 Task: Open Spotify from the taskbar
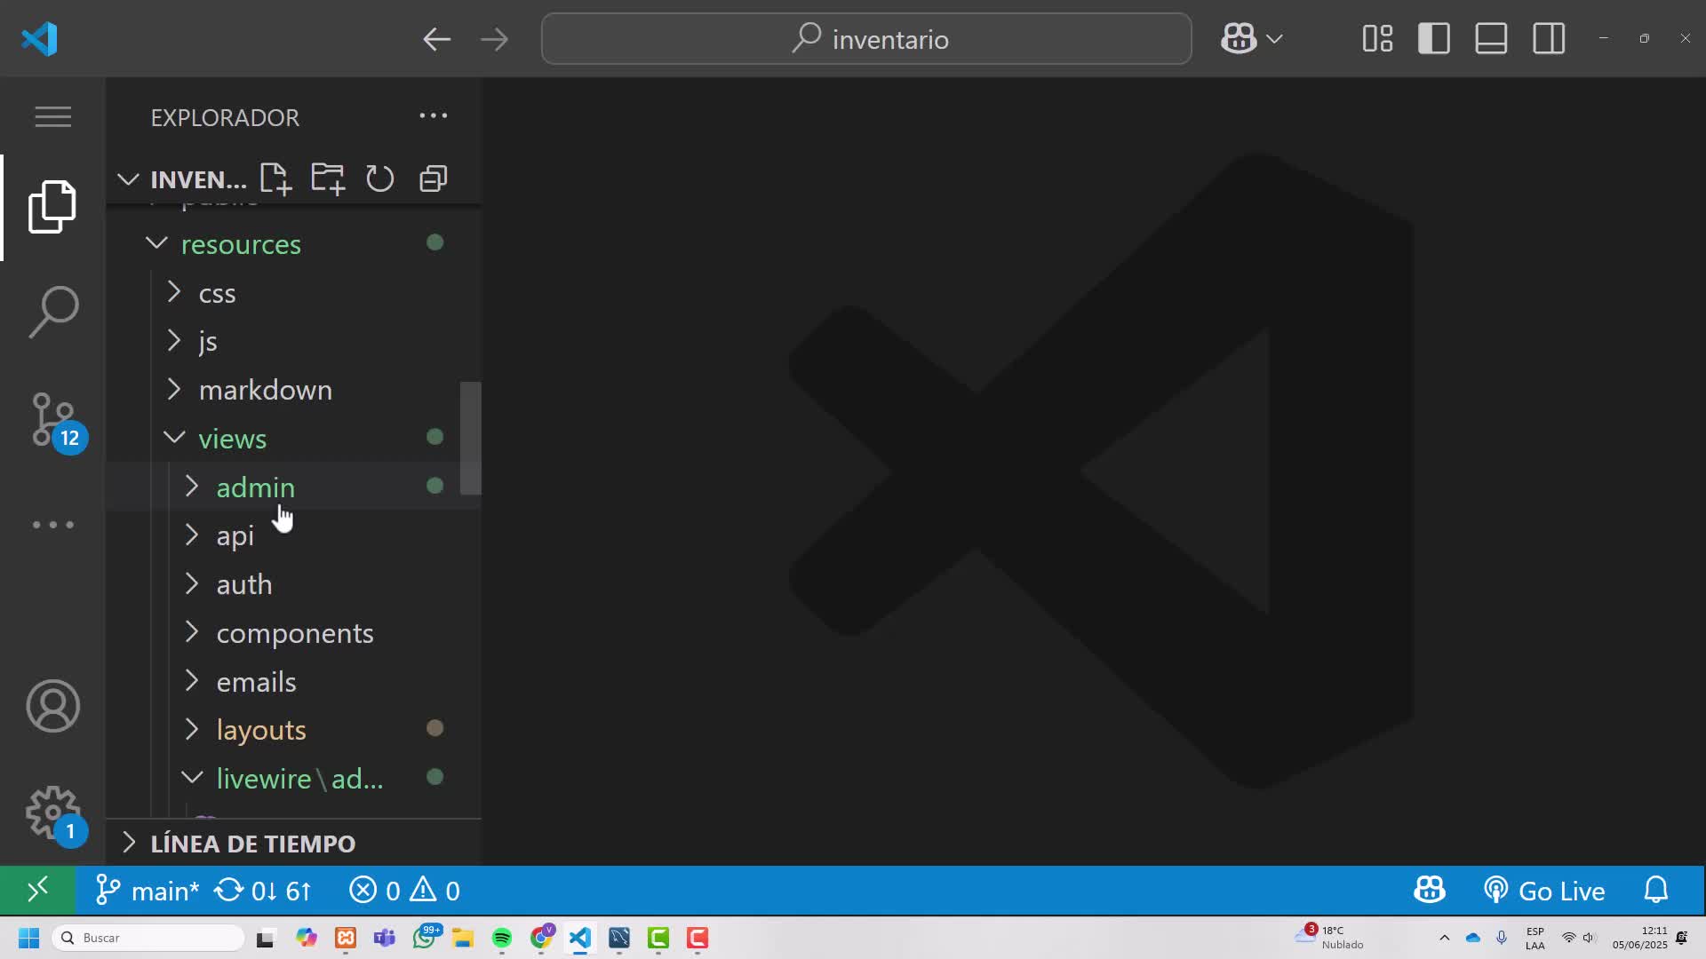[502, 938]
